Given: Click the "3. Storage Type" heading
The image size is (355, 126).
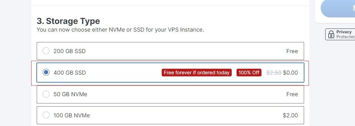Looking at the screenshot, I should pos(68,21).
